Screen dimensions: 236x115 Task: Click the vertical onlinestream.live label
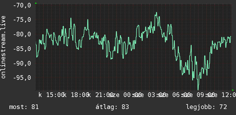click(3, 47)
